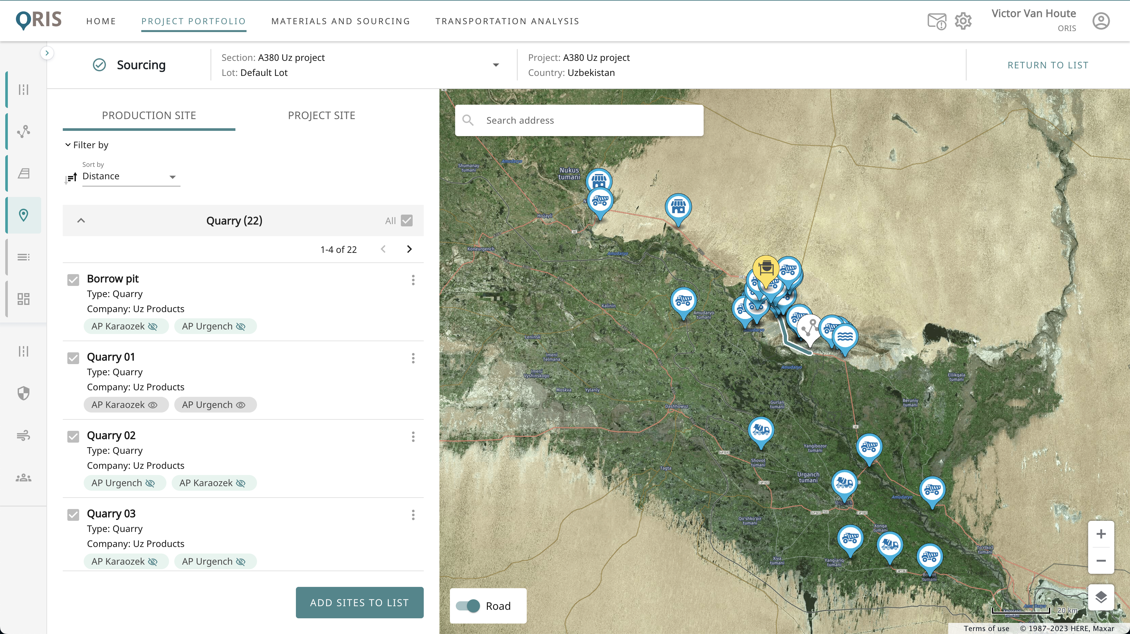Open the Section and Lot dropdown
Screen dimensions: 1130x634
pos(496,65)
